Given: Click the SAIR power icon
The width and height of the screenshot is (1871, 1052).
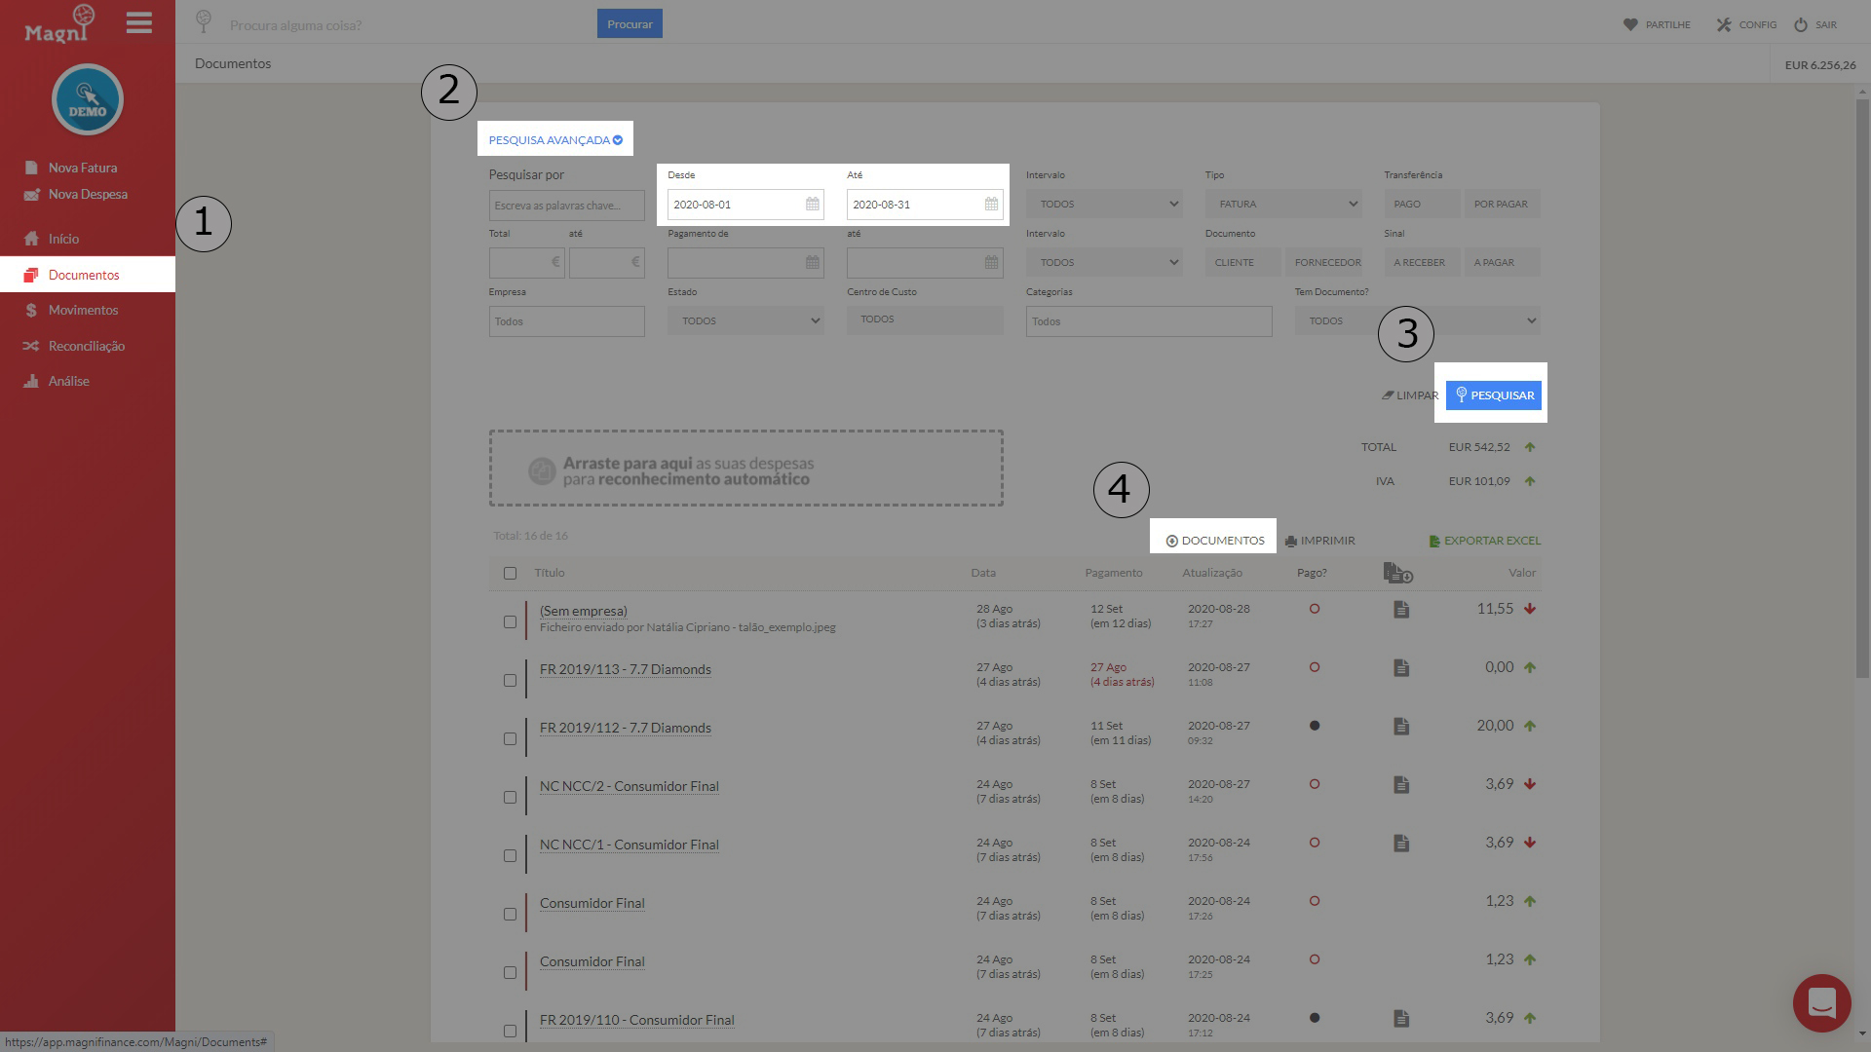Looking at the screenshot, I should point(1801,24).
